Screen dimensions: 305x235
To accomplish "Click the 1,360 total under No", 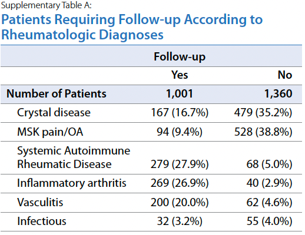I will pyautogui.click(x=279, y=94).
